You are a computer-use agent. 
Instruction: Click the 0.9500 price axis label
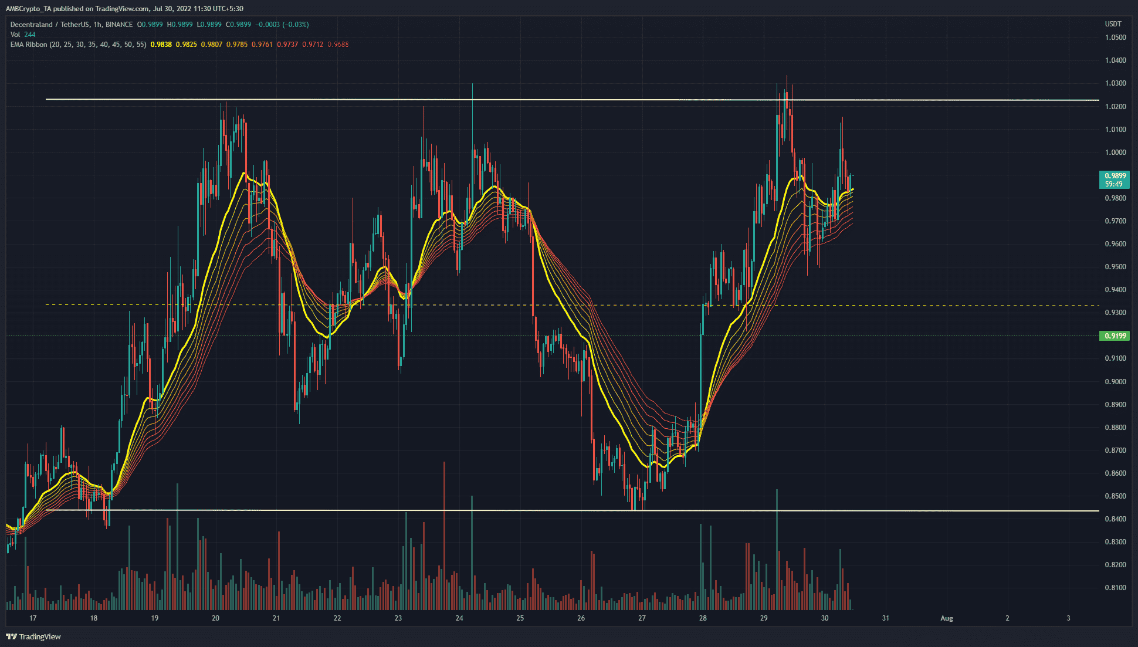(x=1115, y=267)
